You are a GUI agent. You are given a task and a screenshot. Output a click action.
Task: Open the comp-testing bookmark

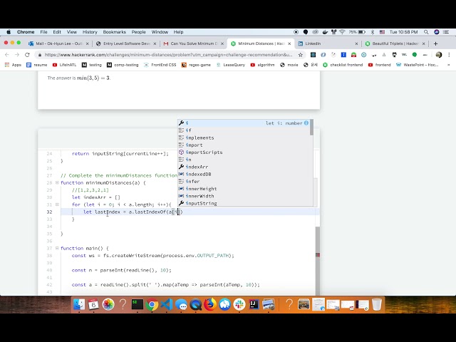click(x=123, y=65)
